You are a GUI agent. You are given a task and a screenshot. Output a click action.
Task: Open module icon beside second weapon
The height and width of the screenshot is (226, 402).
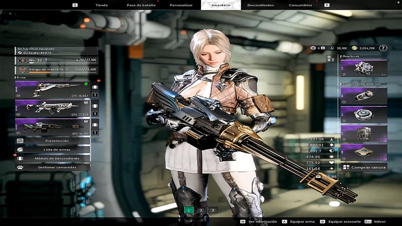click(95, 106)
